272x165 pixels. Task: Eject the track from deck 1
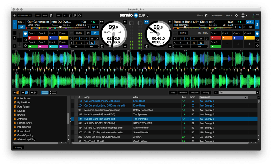(x=125, y=46)
